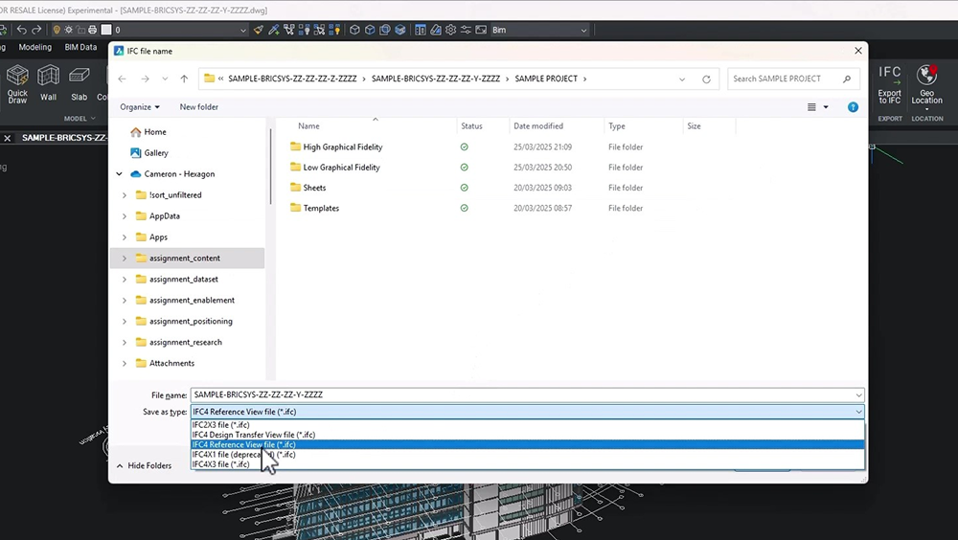Expand the AppData folder
The image size is (958, 540).
click(125, 216)
